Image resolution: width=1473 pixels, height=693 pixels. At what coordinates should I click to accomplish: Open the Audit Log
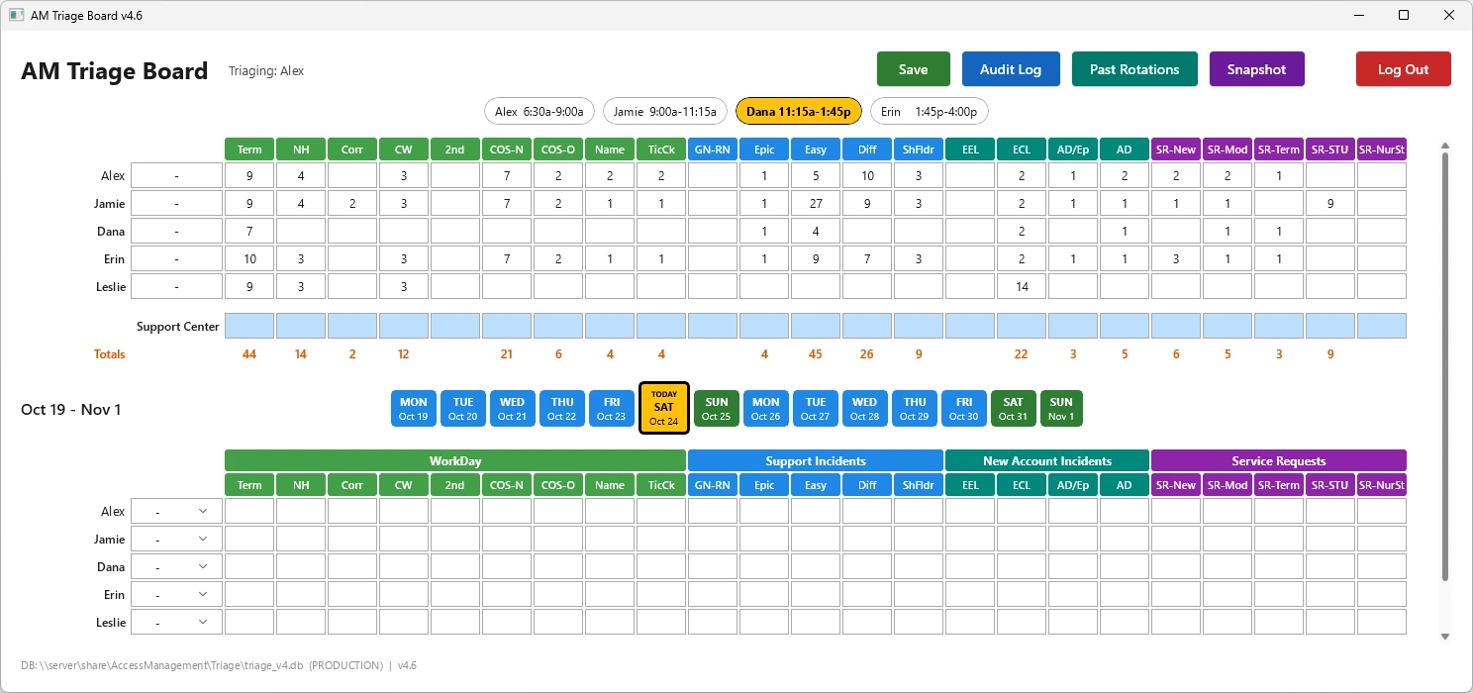(x=1011, y=69)
